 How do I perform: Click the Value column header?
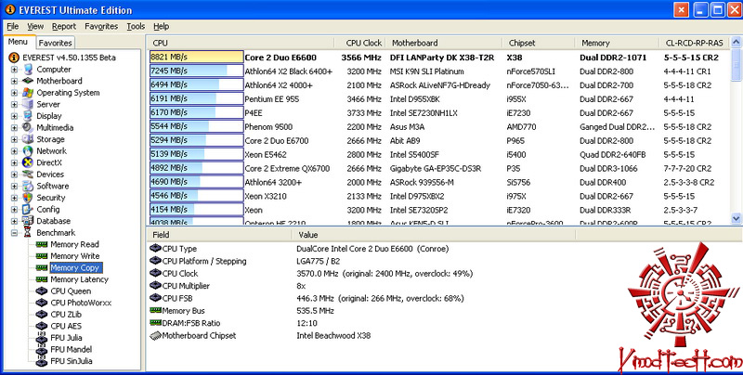coord(434,234)
